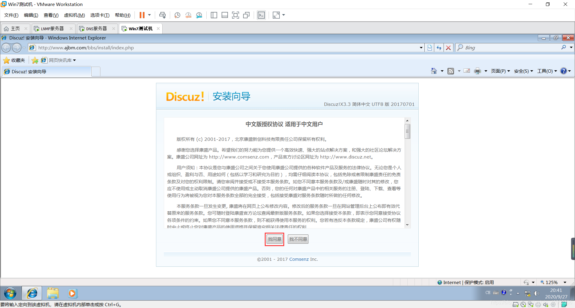Open the snapshot manager icon

[x=199, y=15]
